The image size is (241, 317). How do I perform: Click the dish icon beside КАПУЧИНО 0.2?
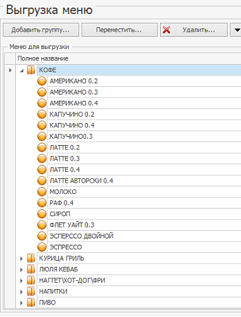[42, 114]
